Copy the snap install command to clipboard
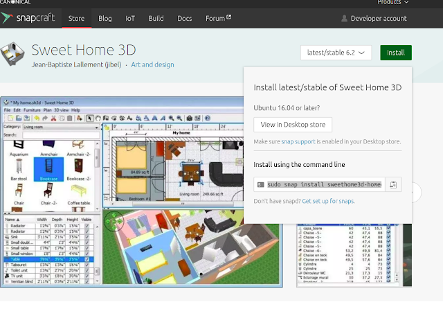Image resolution: width=443 pixels, height=309 pixels. point(393,184)
